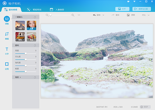
Task: Click the 保存与分享 button
Action: [142, 9]
